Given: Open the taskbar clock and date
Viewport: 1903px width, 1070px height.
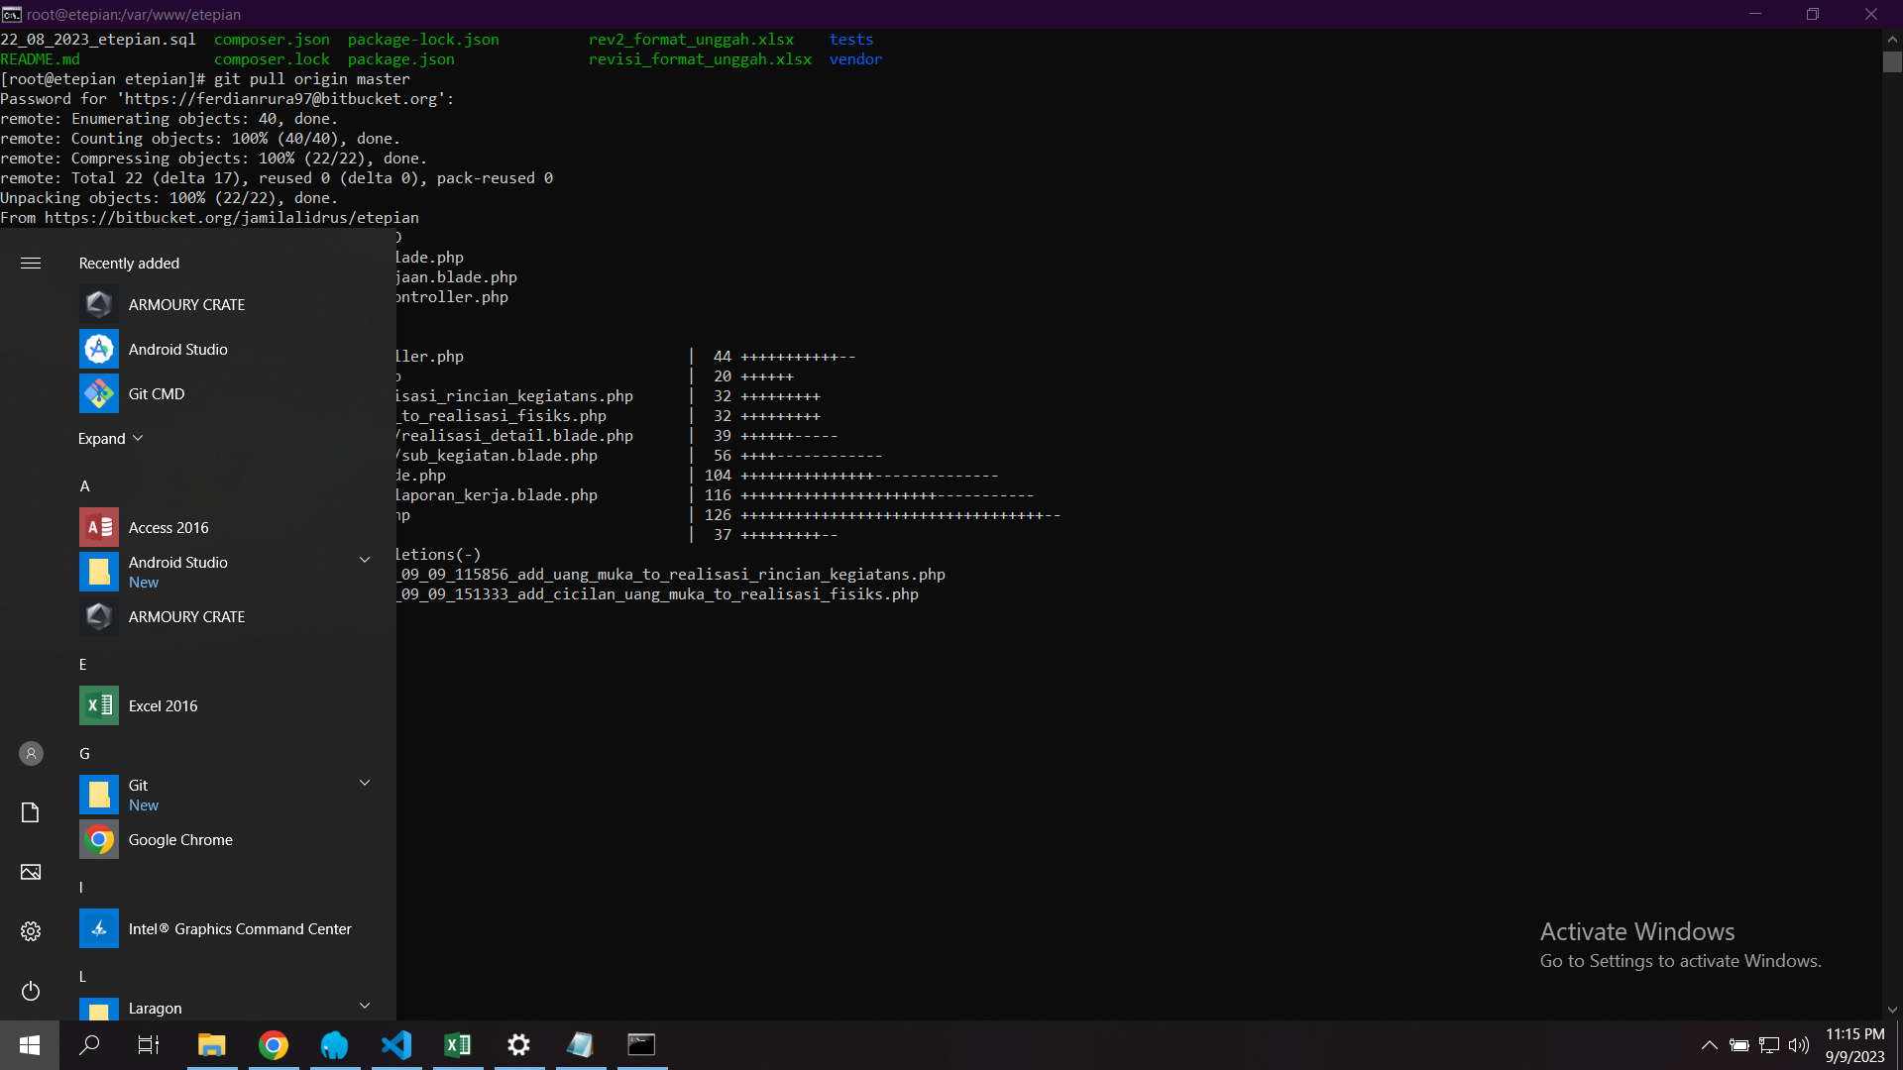Looking at the screenshot, I should point(1854,1045).
